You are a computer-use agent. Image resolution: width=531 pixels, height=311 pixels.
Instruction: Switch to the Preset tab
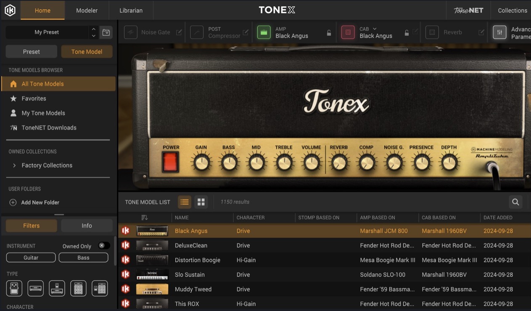coord(32,51)
